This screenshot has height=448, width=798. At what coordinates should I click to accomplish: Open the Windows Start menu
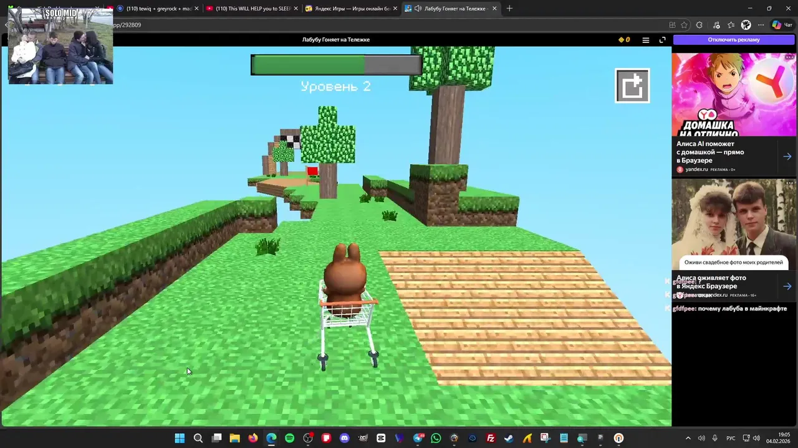[180, 438]
